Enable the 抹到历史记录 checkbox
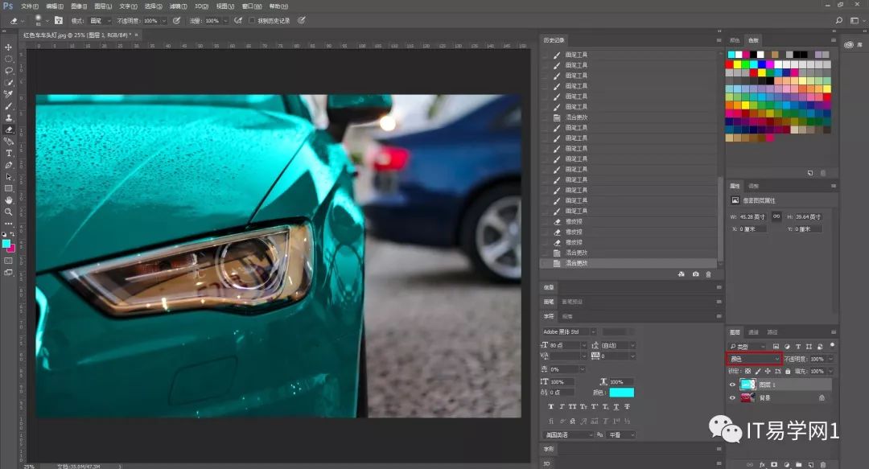 (x=252, y=20)
